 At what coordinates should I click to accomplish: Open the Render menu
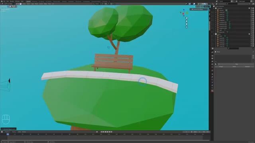[x=12, y=1]
